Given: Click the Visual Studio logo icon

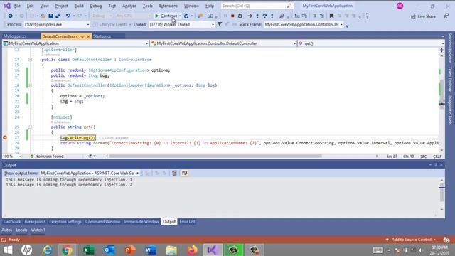Looking at the screenshot, I should [7, 6].
